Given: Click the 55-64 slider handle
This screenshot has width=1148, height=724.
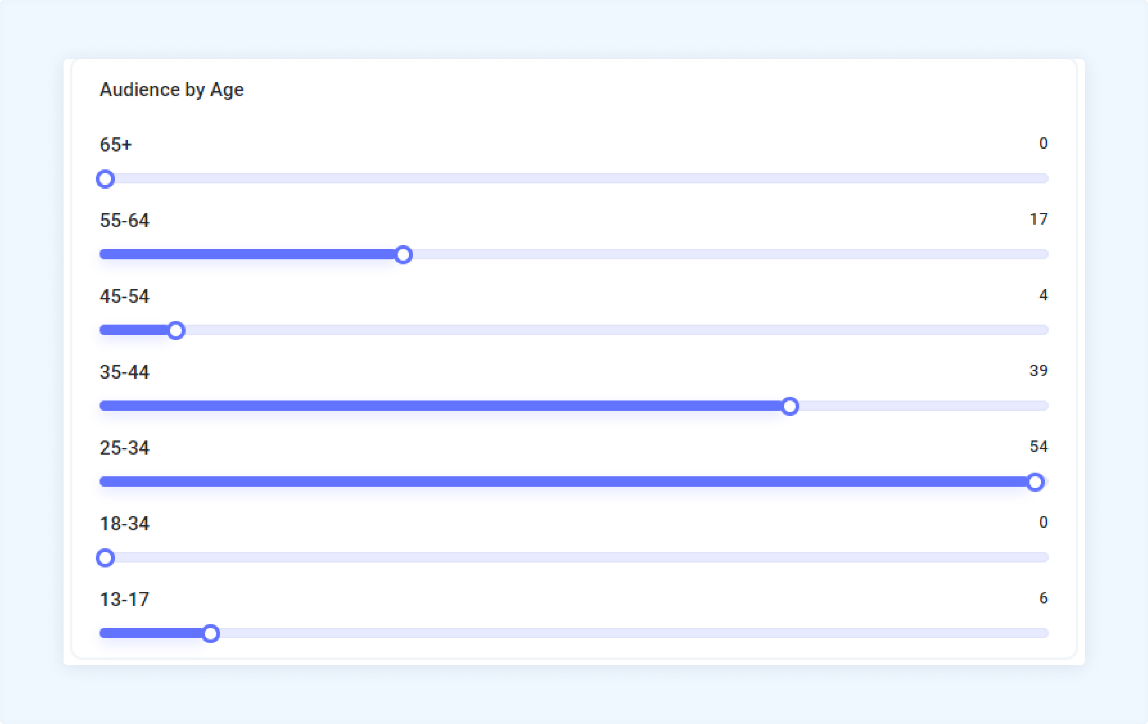Looking at the screenshot, I should [403, 254].
